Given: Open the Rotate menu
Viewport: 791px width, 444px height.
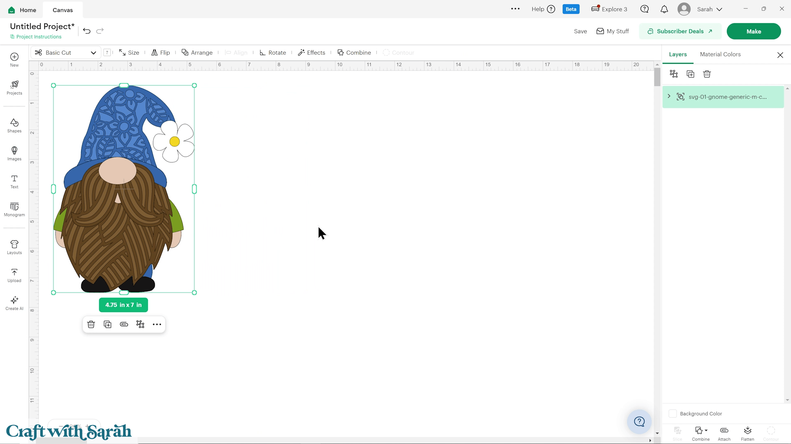Looking at the screenshot, I should tap(272, 53).
